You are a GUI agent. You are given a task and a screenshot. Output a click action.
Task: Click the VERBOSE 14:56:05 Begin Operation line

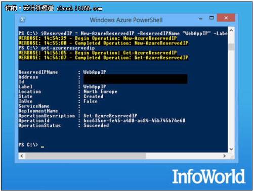coord(98,53)
